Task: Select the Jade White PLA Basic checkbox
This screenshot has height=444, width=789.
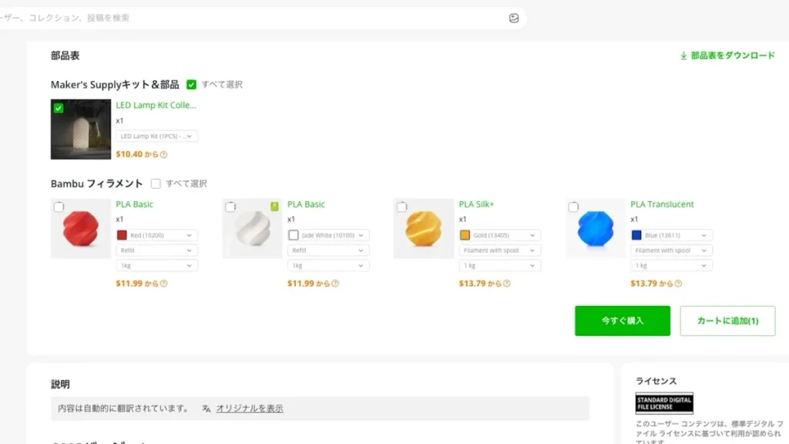Action: [x=230, y=207]
